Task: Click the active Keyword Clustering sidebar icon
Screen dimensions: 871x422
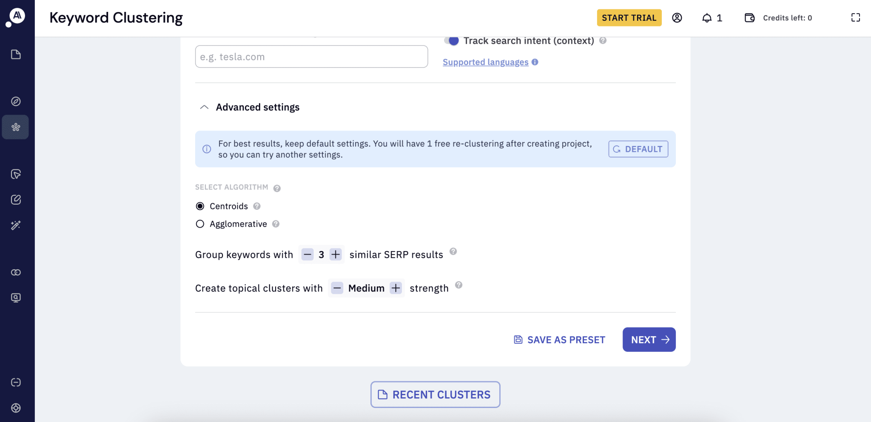Action: point(16,127)
